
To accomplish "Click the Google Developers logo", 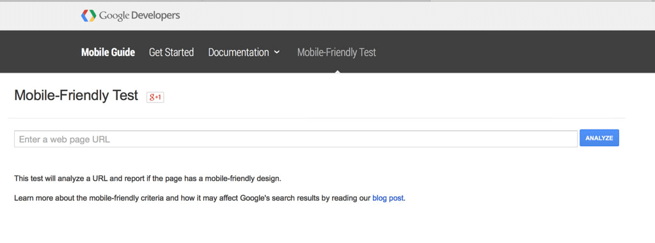I will (x=130, y=16).
